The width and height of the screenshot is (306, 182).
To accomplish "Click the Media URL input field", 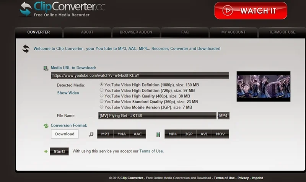I will [x=140, y=75].
